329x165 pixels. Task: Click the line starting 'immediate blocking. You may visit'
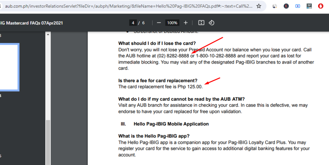[x=216, y=62]
